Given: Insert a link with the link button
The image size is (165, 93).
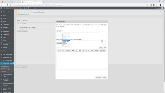Looking at the screenshot, I should click(63, 50).
